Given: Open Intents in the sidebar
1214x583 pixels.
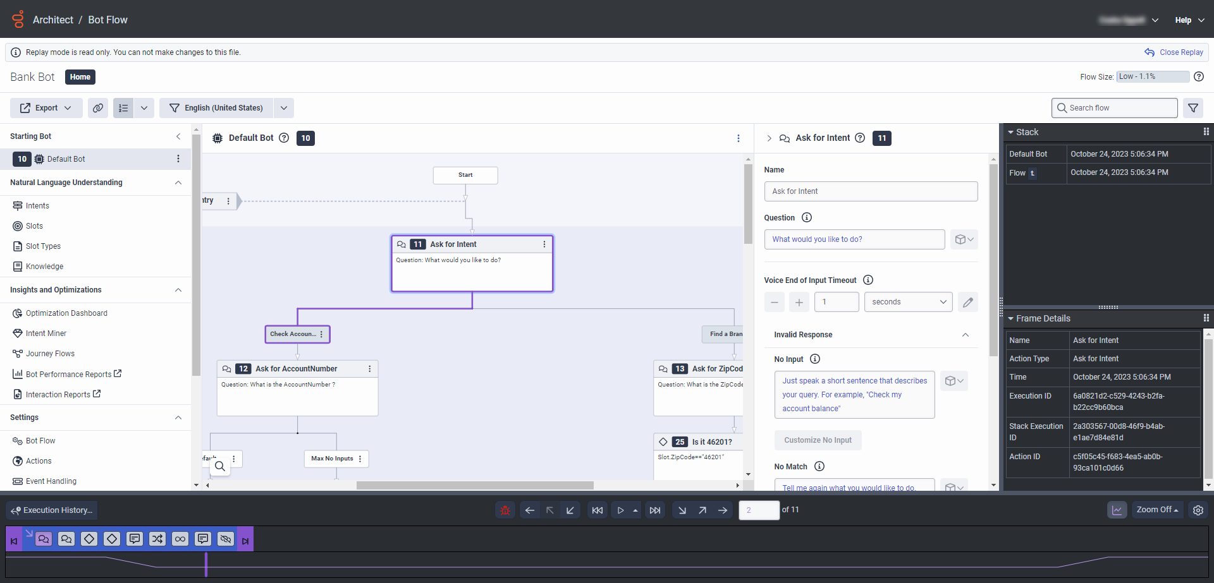Looking at the screenshot, I should [x=37, y=206].
